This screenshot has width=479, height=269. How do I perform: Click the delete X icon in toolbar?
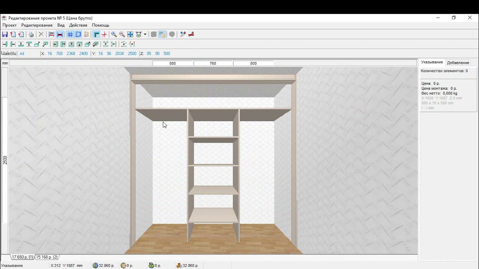coord(41,34)
